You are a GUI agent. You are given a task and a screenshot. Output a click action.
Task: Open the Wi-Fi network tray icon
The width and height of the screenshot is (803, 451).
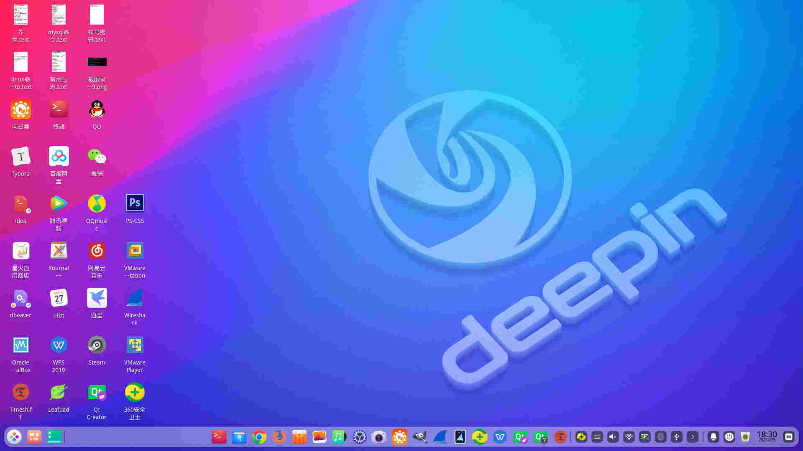pos(629,437)
